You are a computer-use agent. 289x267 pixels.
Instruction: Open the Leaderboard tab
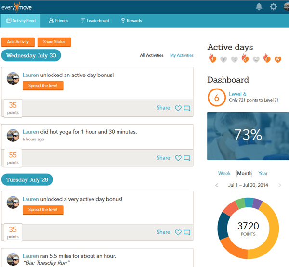(x=94, y=21)
